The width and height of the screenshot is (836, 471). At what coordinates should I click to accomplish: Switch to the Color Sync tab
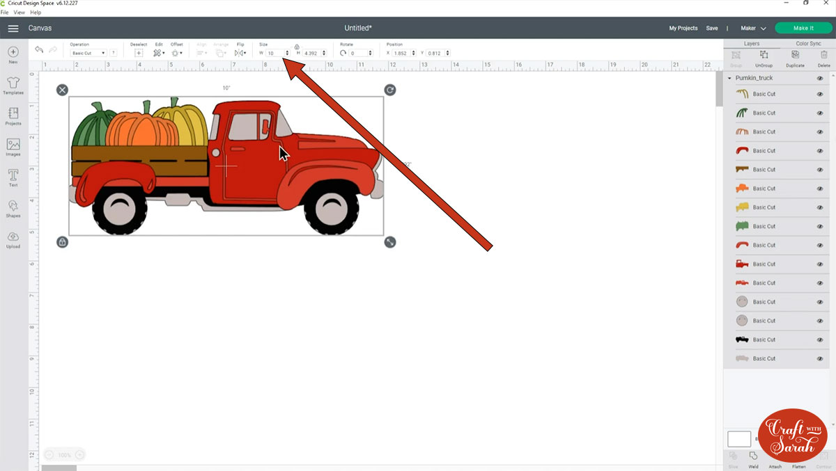point(808,44)
